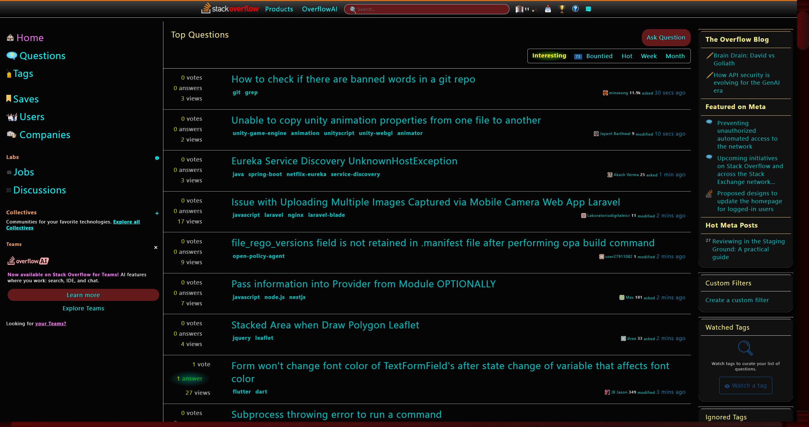809x427 pixels.
Task: Open the inbox icon in top bar
Action: pyautogui.click(x=548, y=9)
